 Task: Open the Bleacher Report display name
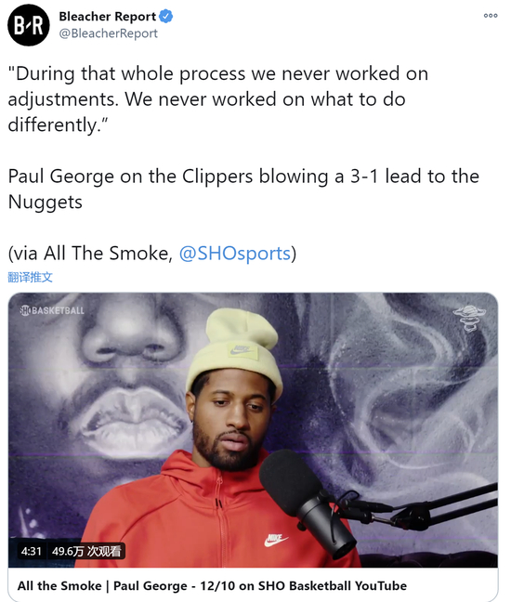pyautogui.click(x=107, y=17)
